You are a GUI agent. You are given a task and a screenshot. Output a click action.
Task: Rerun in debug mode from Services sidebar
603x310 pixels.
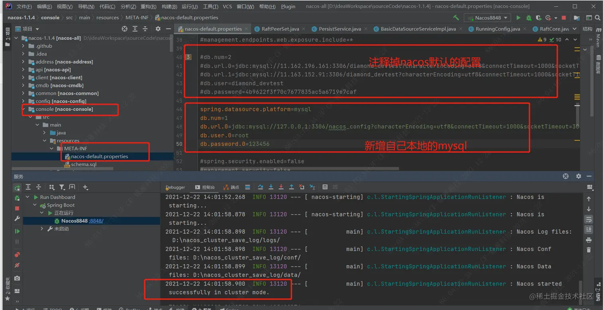17,198
